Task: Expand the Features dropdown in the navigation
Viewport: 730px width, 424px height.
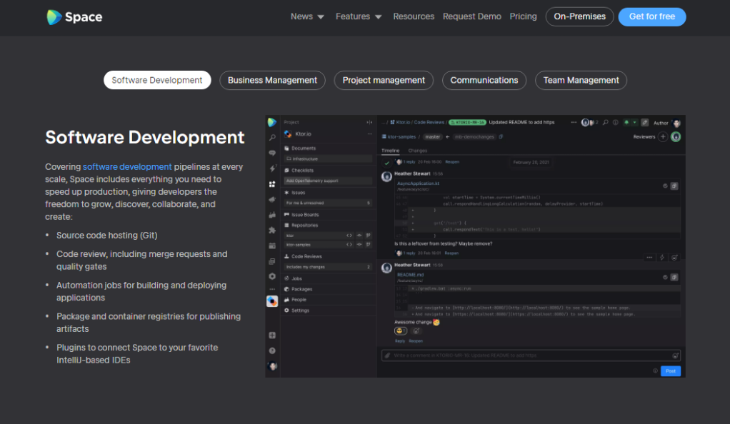Action: pos(359,16)
